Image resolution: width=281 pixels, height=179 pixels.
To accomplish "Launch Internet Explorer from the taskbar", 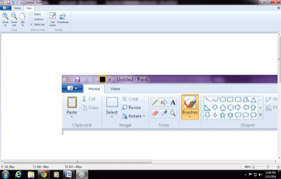I will pos(18,174).
